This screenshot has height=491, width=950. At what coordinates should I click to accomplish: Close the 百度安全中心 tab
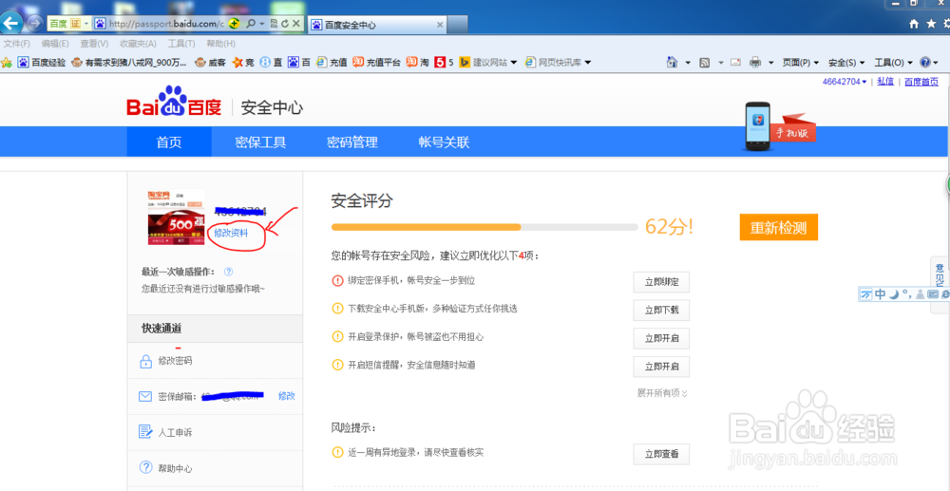pyautogui.click(x=440, y=25)
